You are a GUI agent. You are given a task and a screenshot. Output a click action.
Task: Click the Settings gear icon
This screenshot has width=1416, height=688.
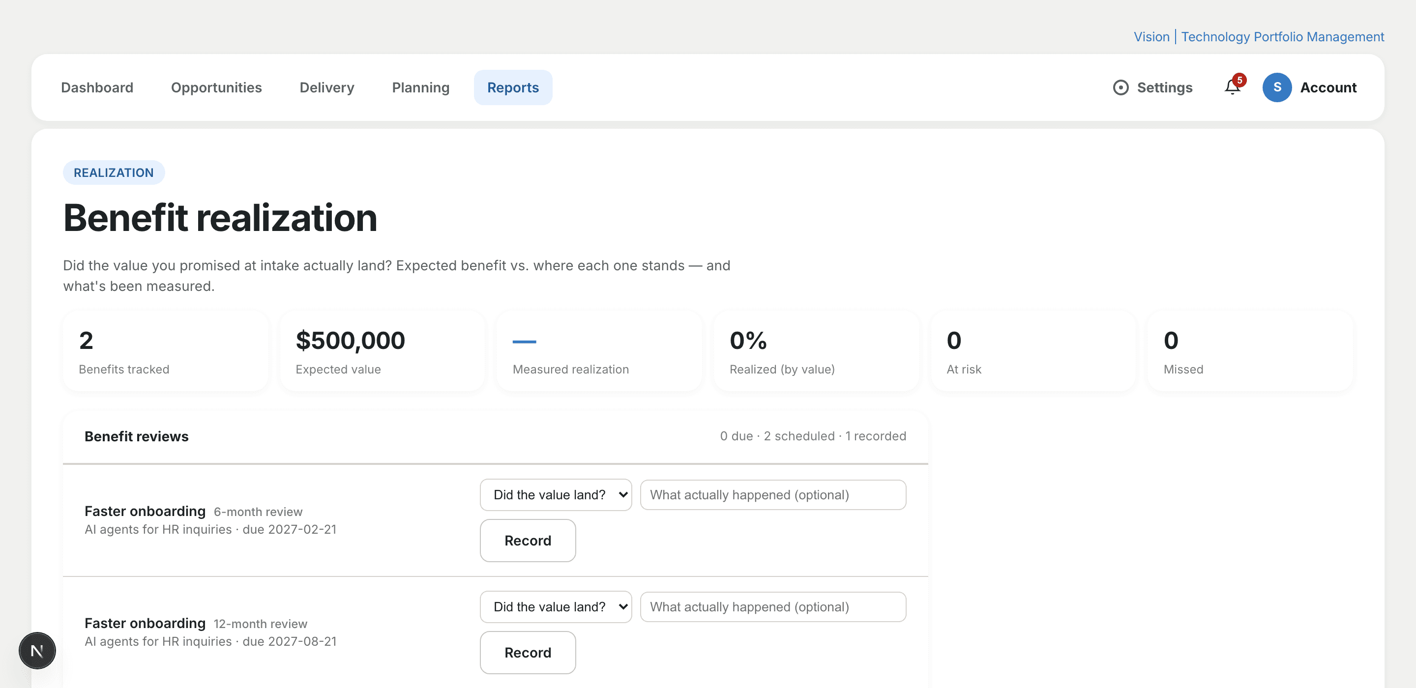coord(1121,87)
